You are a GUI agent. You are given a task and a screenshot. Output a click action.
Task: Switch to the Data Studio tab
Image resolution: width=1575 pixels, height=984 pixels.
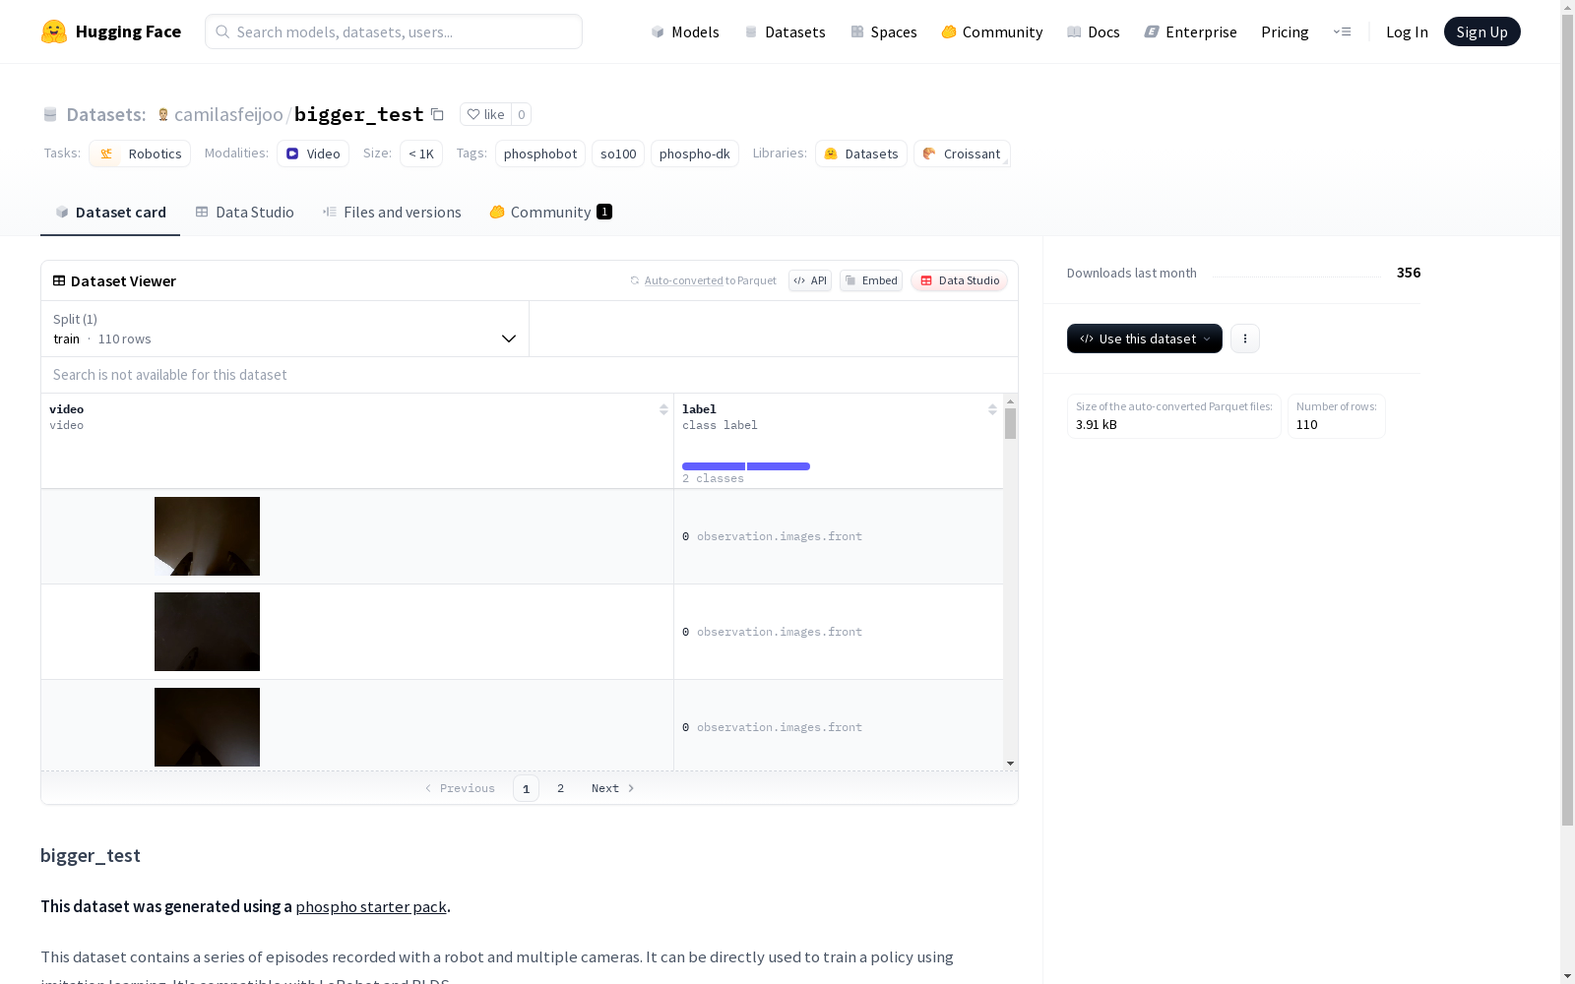[244, 212]
